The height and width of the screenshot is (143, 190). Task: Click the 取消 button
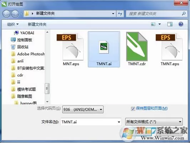click(169, 132)
